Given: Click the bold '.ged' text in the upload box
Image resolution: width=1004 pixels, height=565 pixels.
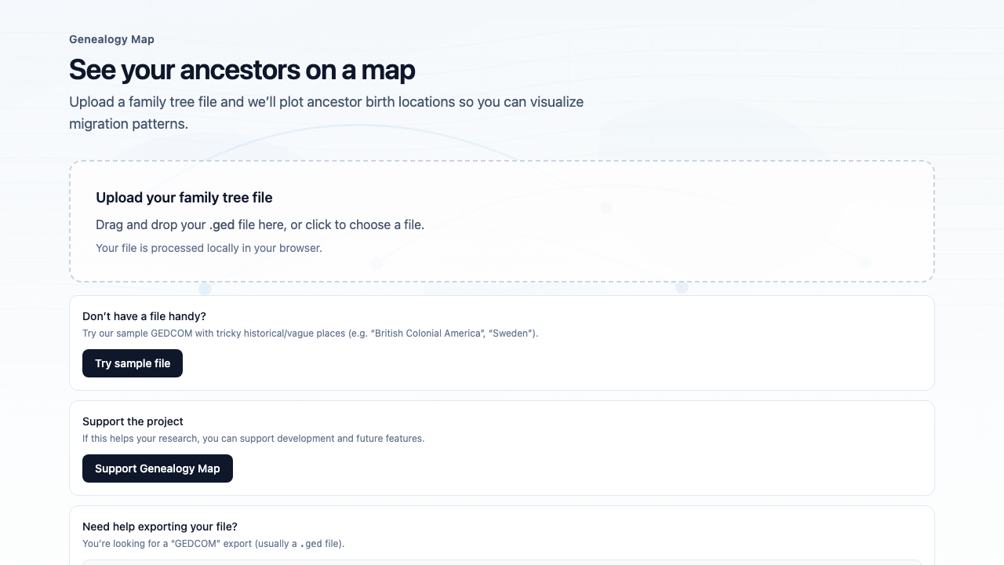Looking at the screenshot, I should click(222, 225).
